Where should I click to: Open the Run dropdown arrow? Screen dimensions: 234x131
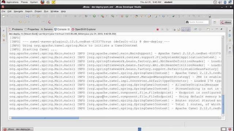click(x=98, y=16)
